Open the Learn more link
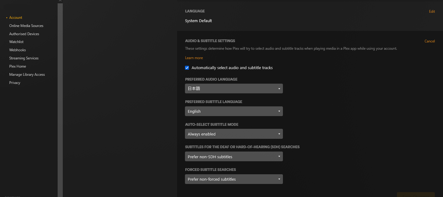This screenshot has width=443, height=197. (x=194, y=58)
